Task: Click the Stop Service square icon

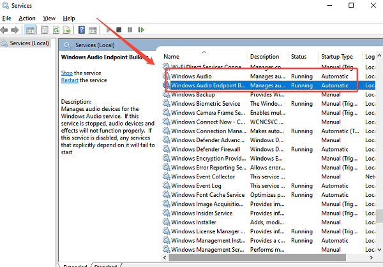Action: point(119,30)
